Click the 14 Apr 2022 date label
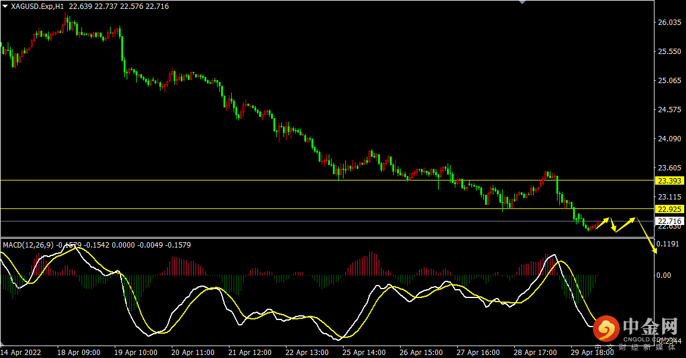 tap(21, 352)
